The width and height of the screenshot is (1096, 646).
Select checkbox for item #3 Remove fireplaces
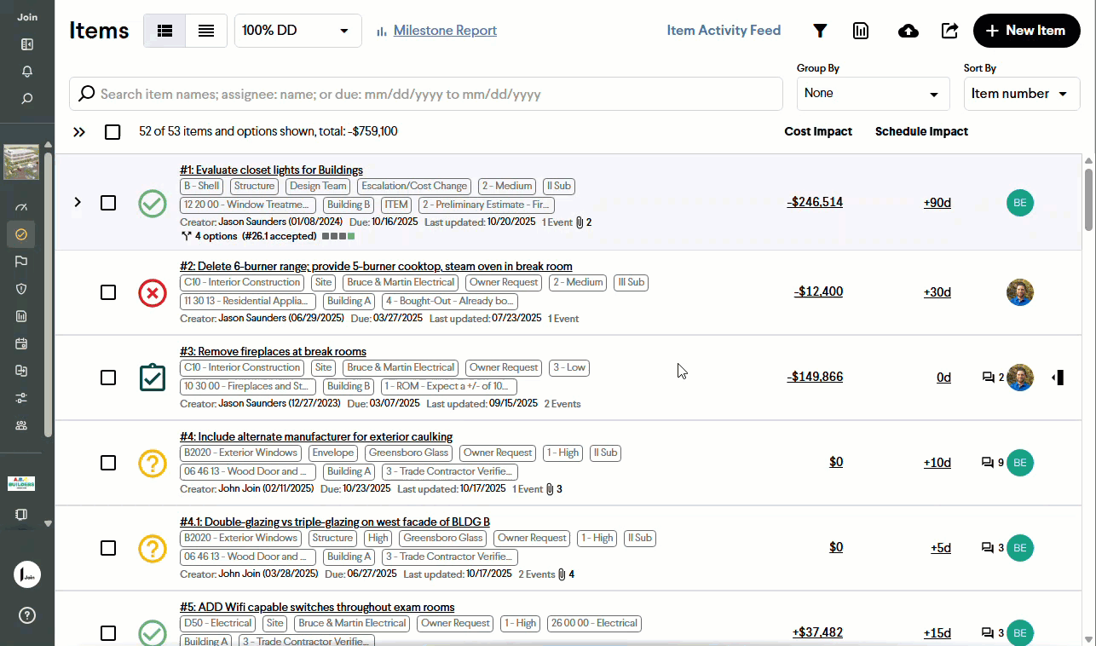click(x=108, y=378)
